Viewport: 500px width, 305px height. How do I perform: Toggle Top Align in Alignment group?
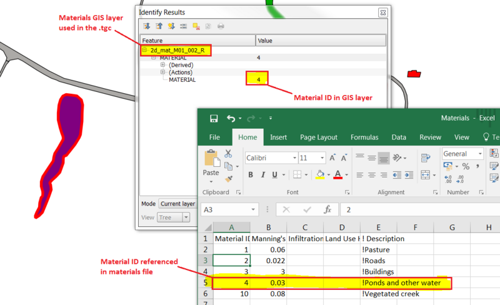coord(360,157)
